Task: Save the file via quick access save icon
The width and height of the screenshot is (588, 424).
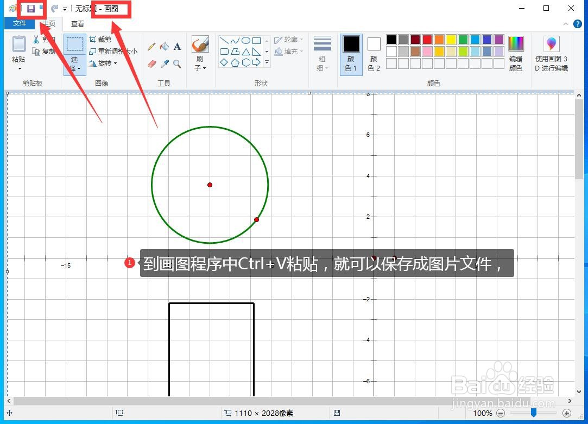Action: click(31, 8)
